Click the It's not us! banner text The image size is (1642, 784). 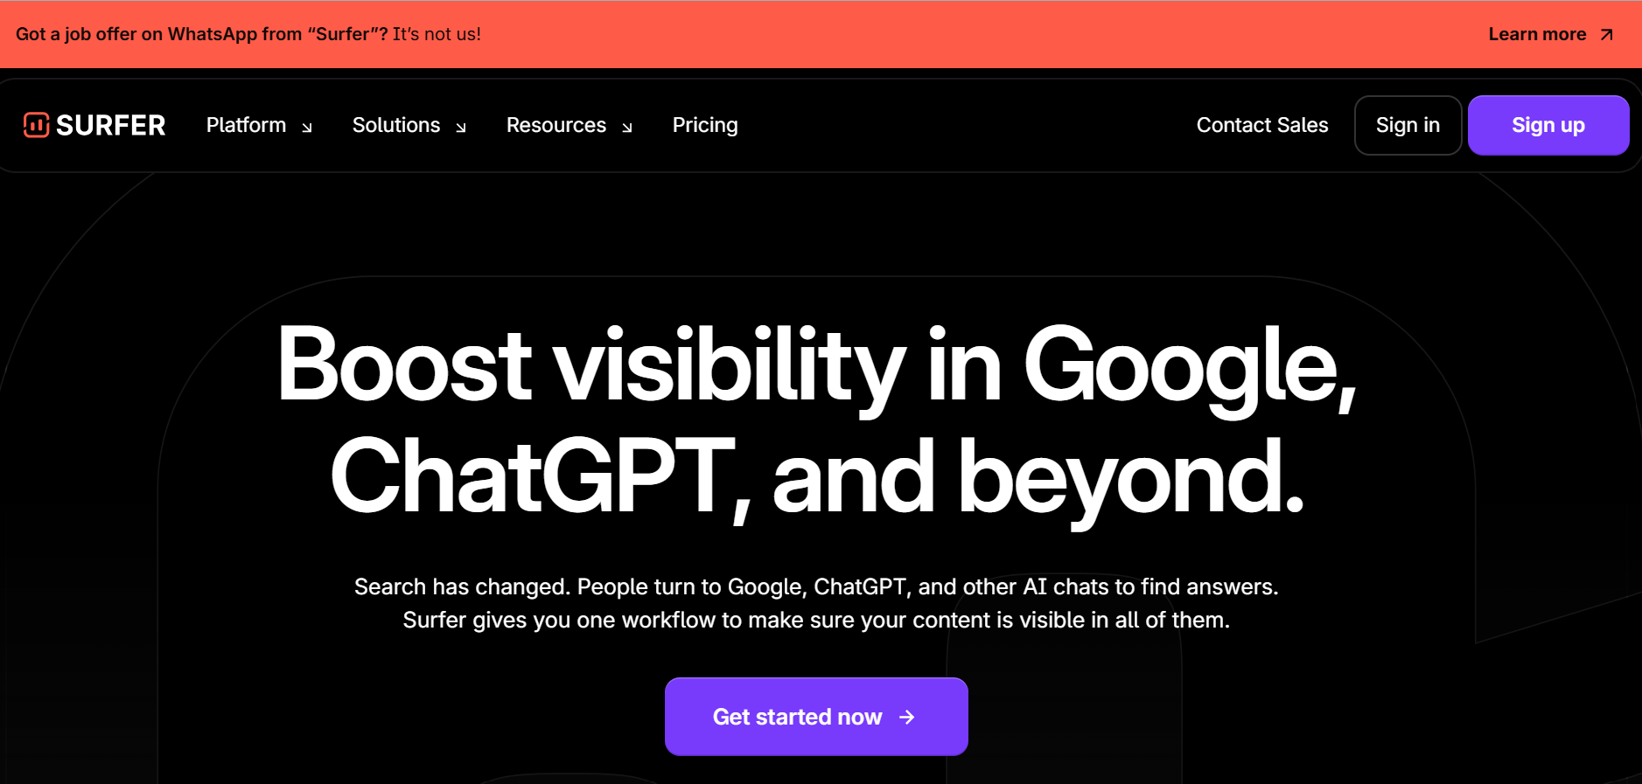tap(437, 34)
